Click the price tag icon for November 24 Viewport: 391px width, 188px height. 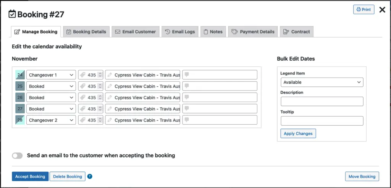tap(83, 75)
